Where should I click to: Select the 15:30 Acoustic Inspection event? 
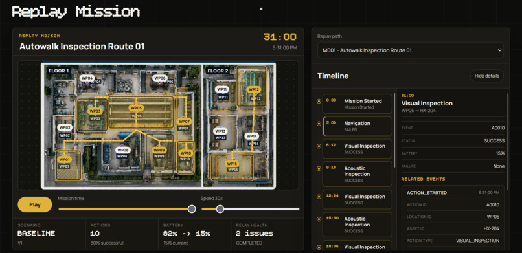(x=357, y=225)
